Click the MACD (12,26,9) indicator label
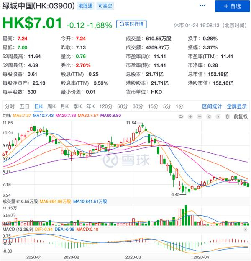Image resolution: width=251 pixels, height=261 pixels. 18,230
